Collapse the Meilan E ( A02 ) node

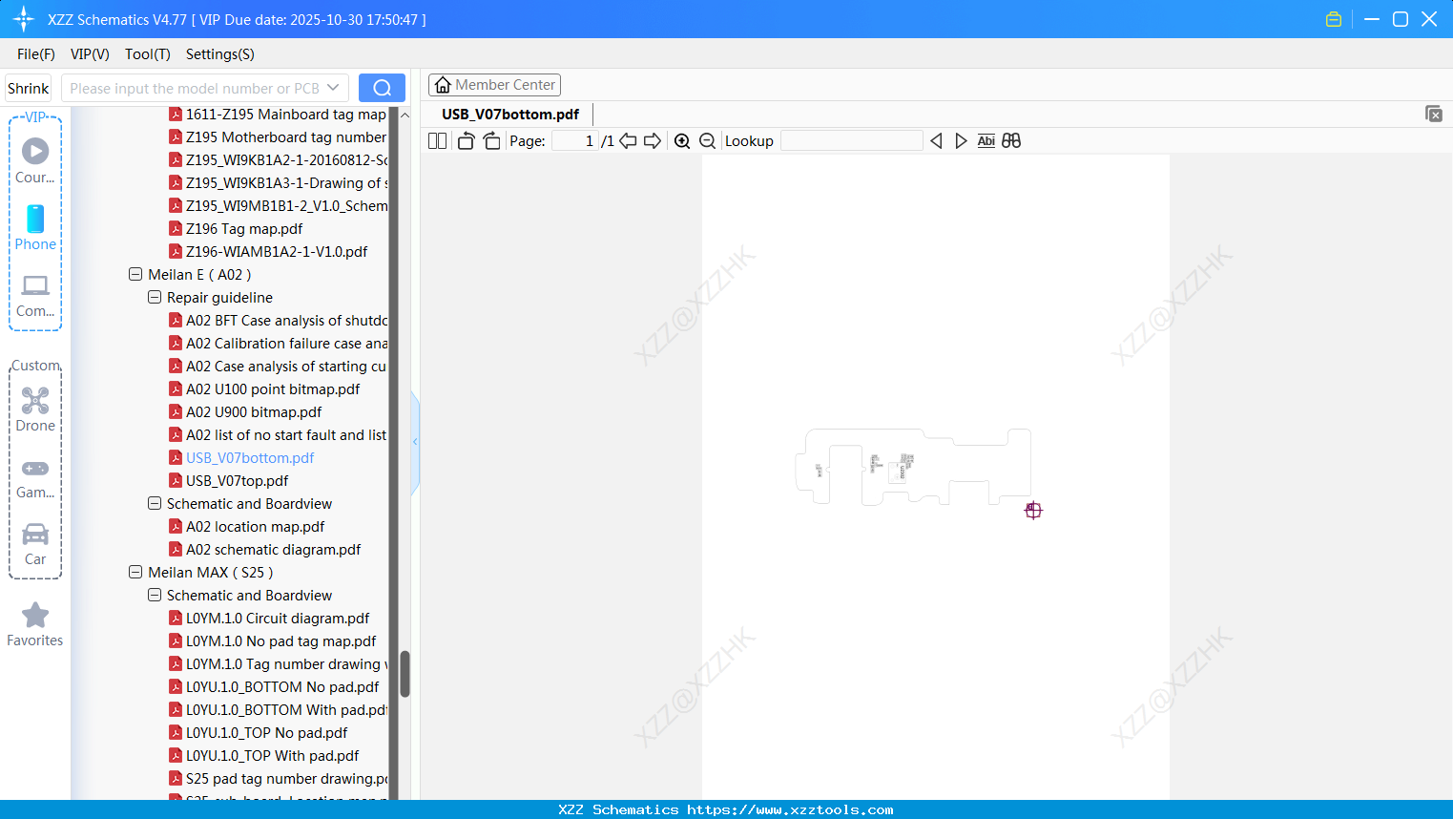click(x=135, y=274)
